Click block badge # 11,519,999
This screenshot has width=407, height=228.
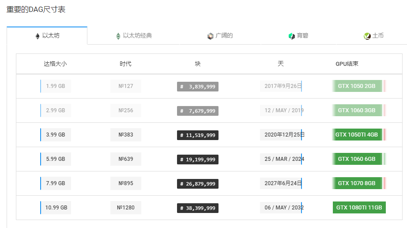198,135
